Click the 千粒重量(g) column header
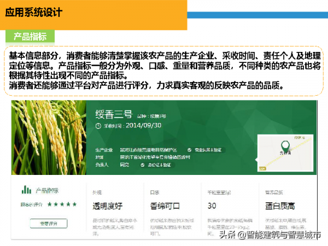The image size is (328, 246). click(x=219, y=192)
